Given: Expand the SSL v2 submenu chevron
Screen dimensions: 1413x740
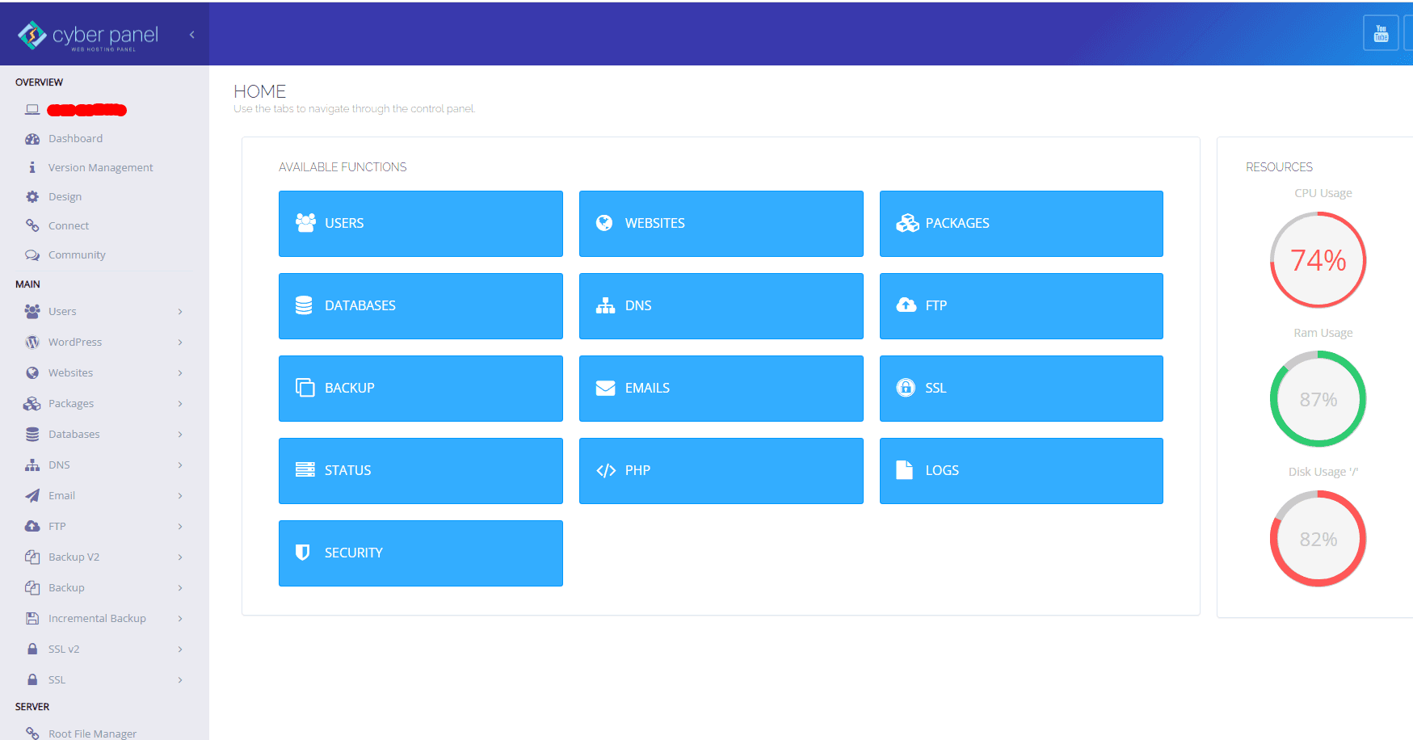Looking at the screenshot, I should 180,649.
